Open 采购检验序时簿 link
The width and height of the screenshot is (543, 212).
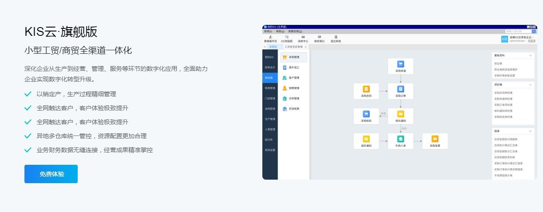[x=503, y=117]
